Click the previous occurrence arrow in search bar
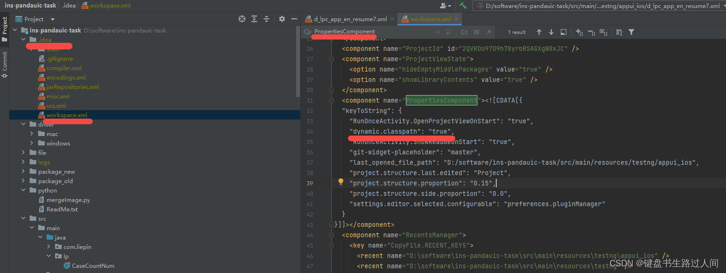This screenshot has height=273, width=726. tap(539, 32)
